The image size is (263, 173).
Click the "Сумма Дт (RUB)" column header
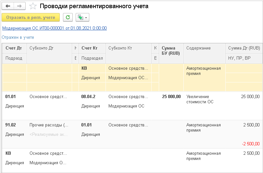[244, 48]
